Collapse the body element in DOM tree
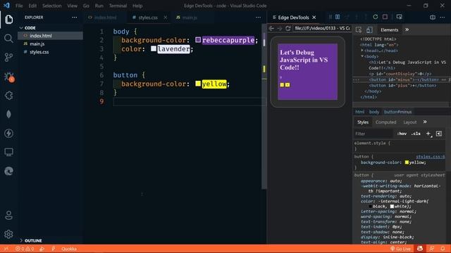Viewport: 451px width, 253px height. tap(362, 56)
